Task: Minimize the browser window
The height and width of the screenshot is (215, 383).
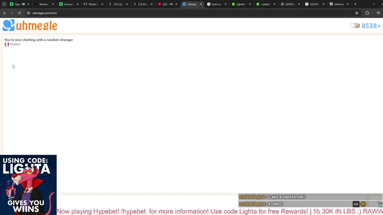Action: tap(374, 4)
